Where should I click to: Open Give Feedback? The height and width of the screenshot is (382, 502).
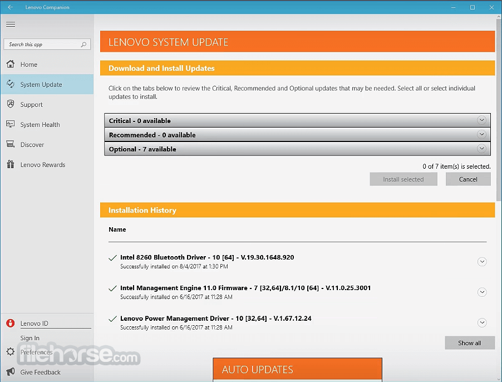(40, 372)
